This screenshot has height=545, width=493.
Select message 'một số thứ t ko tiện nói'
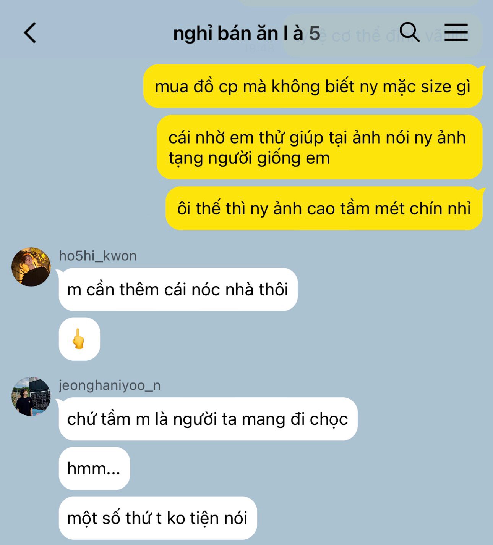click(158, 518)
